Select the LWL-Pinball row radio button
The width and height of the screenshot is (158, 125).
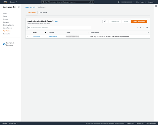(28, 36)
